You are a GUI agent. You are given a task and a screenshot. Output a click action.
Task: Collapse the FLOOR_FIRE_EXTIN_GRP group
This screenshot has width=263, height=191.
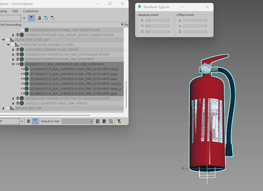[x=3, y=40]
